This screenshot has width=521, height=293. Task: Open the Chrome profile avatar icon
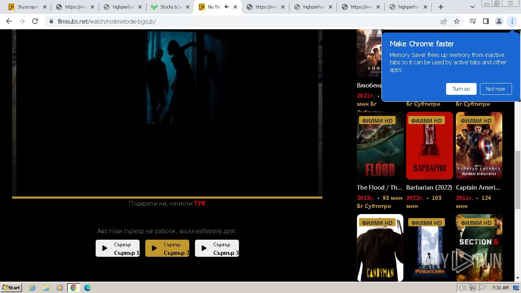pyautogui.click(x=499, y=22)
